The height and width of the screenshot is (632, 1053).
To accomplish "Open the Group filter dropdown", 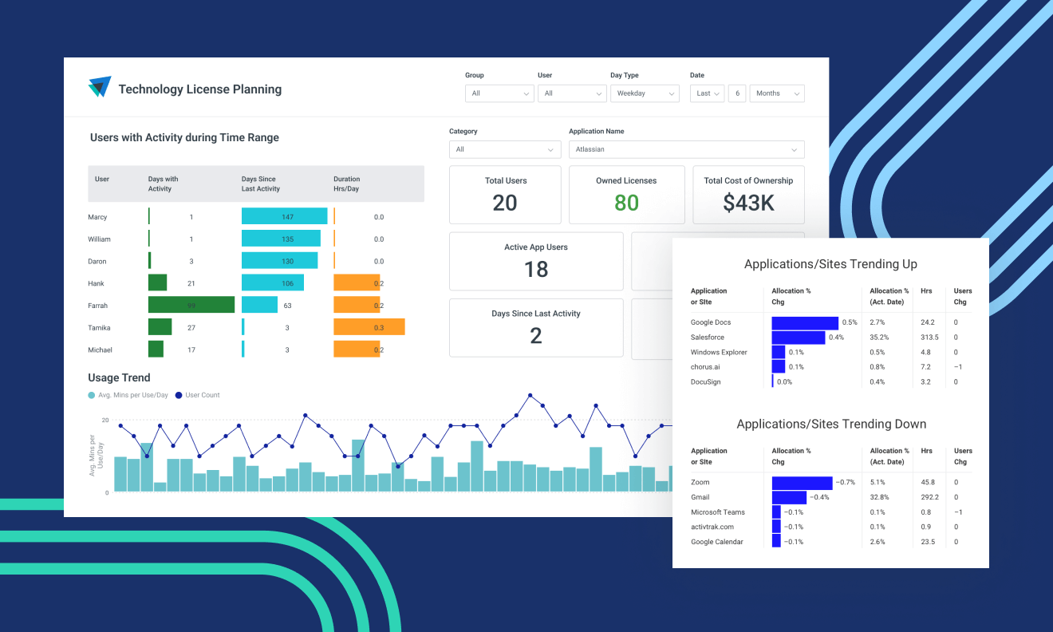I will pyautogui.click(x=499, y=93).
